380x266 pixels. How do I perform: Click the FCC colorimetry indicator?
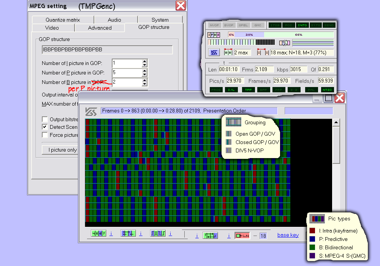(289, 25)
